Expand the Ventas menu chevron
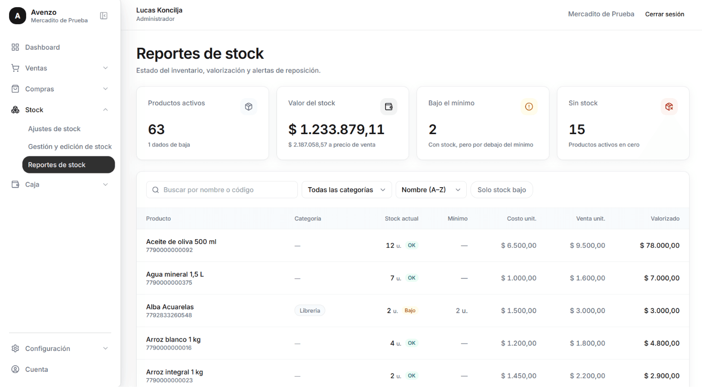Image resolution: width=702 pixels, height=387 pixels. (x=105, y=68)
